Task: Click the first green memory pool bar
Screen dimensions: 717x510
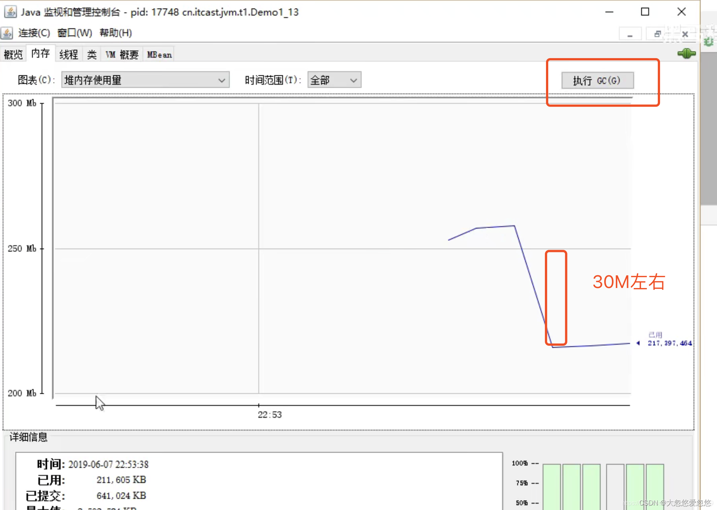Action: [x=552, y=487]
